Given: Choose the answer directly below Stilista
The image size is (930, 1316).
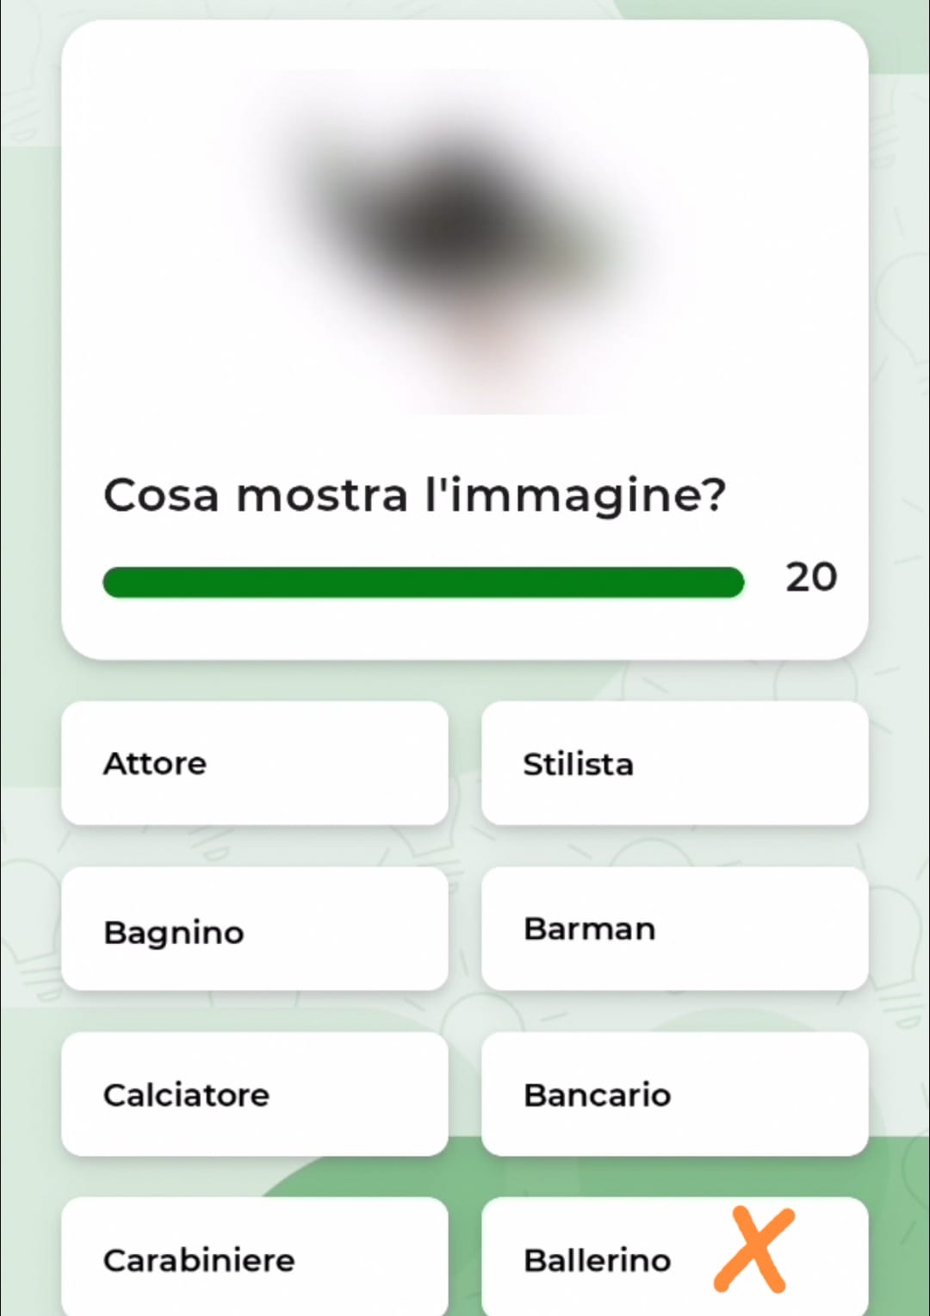Looking at the screenshot, I should (x=674, y=929).
